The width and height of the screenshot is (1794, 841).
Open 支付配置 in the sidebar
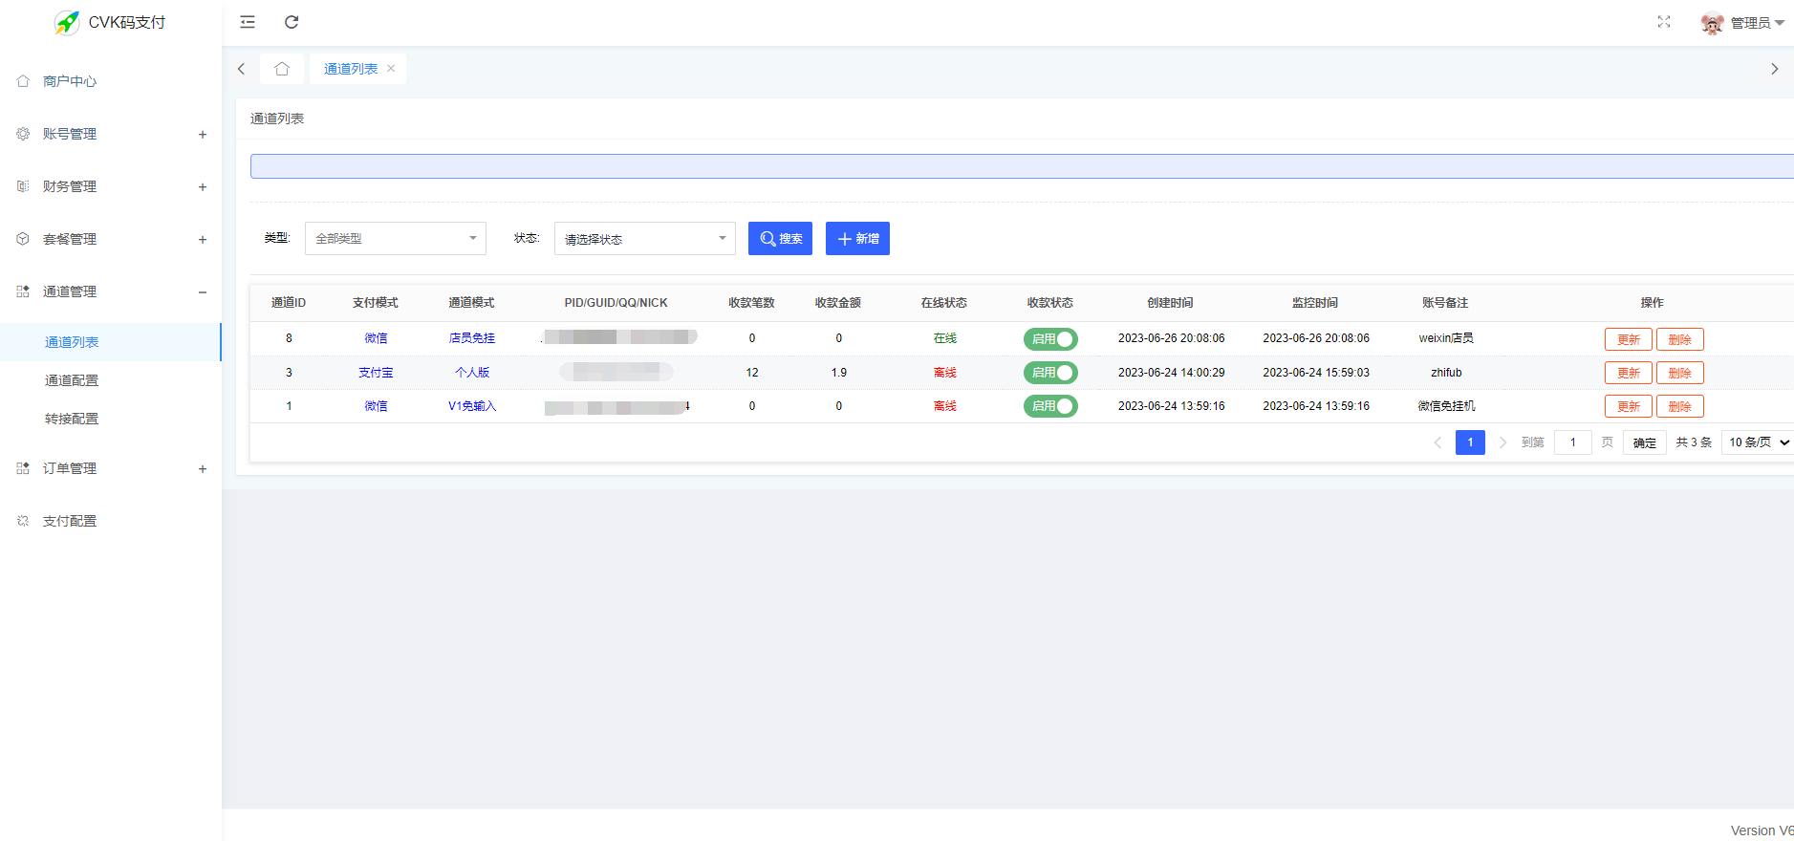[x=70, y=521]
